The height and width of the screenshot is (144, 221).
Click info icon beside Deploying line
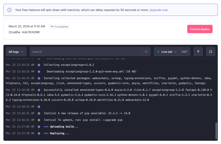(39, 133)
